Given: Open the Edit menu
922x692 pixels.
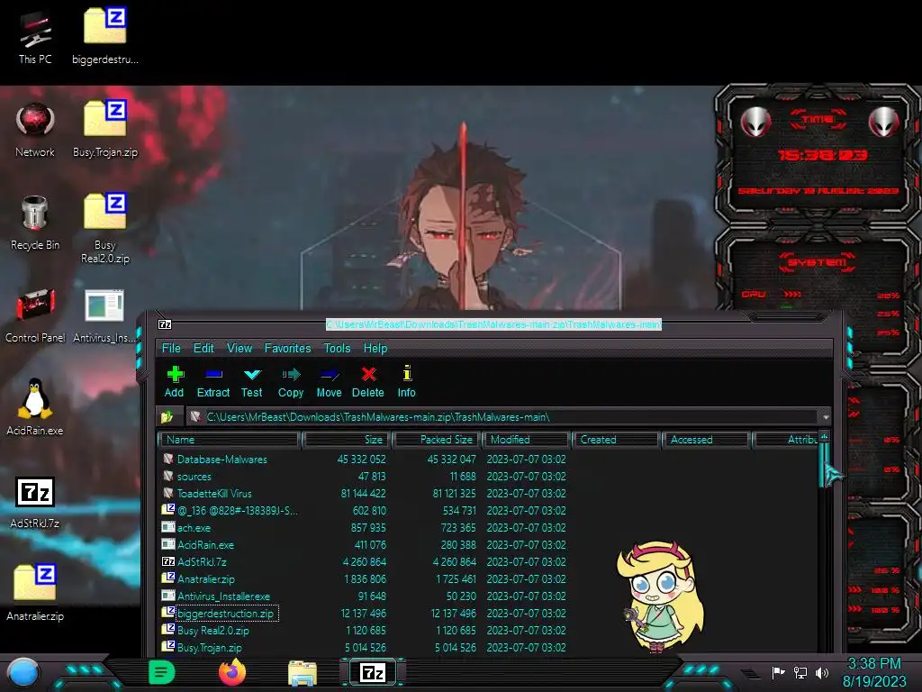Looking at the screenshot, I should pos(203,348).
